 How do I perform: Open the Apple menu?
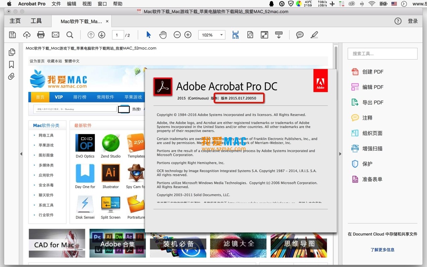tap(9, 4)
